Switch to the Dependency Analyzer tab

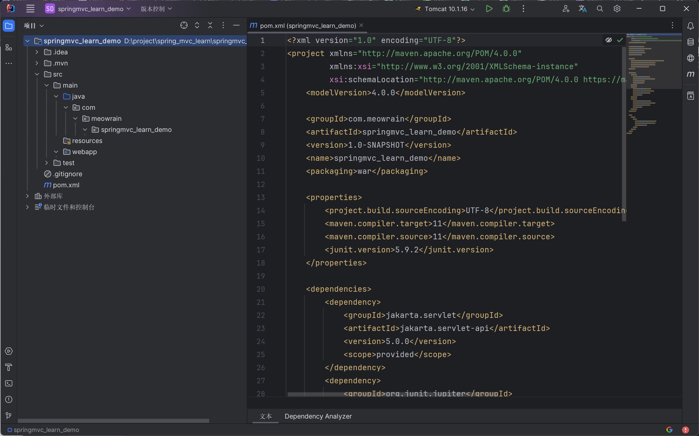(318, 416)
